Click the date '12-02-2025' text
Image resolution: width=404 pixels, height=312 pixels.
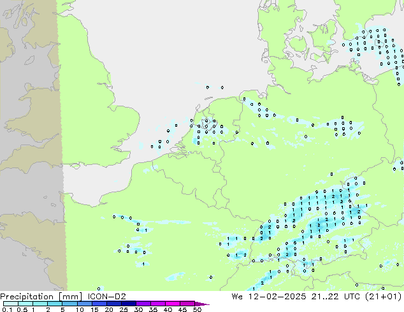pos(277,296)
